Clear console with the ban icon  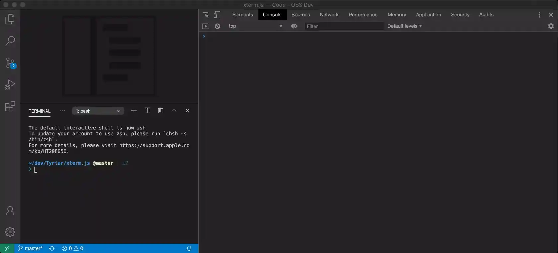(x=217, y=26)
